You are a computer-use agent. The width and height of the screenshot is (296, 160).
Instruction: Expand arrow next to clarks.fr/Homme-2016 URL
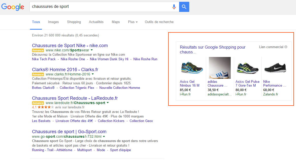(93, 74)
